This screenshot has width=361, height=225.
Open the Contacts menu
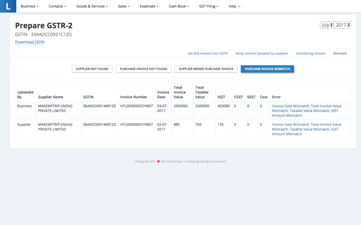coord(57,6)
